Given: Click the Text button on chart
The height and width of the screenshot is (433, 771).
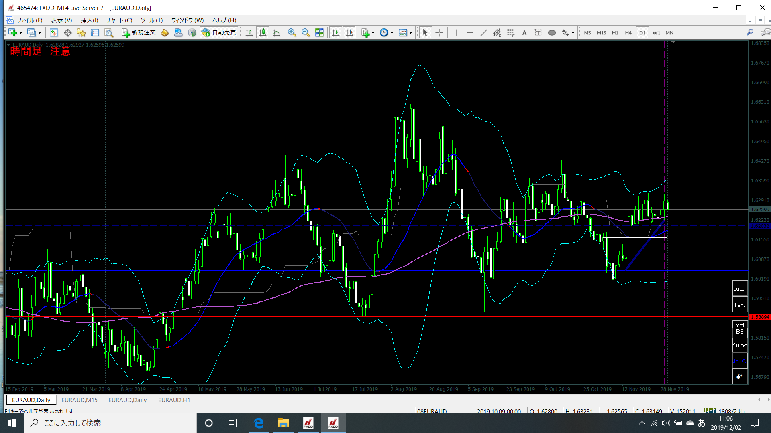Looking at the screenshot, I should (x=740, y=305).
